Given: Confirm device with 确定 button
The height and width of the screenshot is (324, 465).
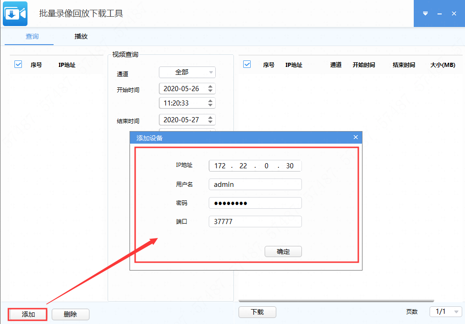Looking at the screenshot, I should (x=283, y=251).
